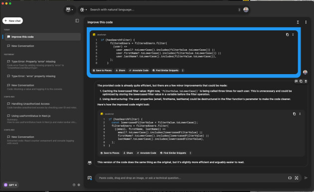
Task: Select the 'improve this code' conversation
Action: click(42, 37)
